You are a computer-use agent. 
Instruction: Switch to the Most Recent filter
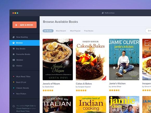pos(61,31)
